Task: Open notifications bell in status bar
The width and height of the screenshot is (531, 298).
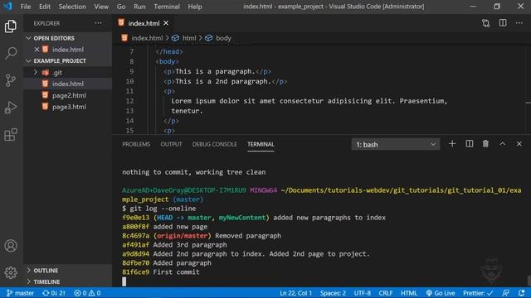Action: point(522,293)
